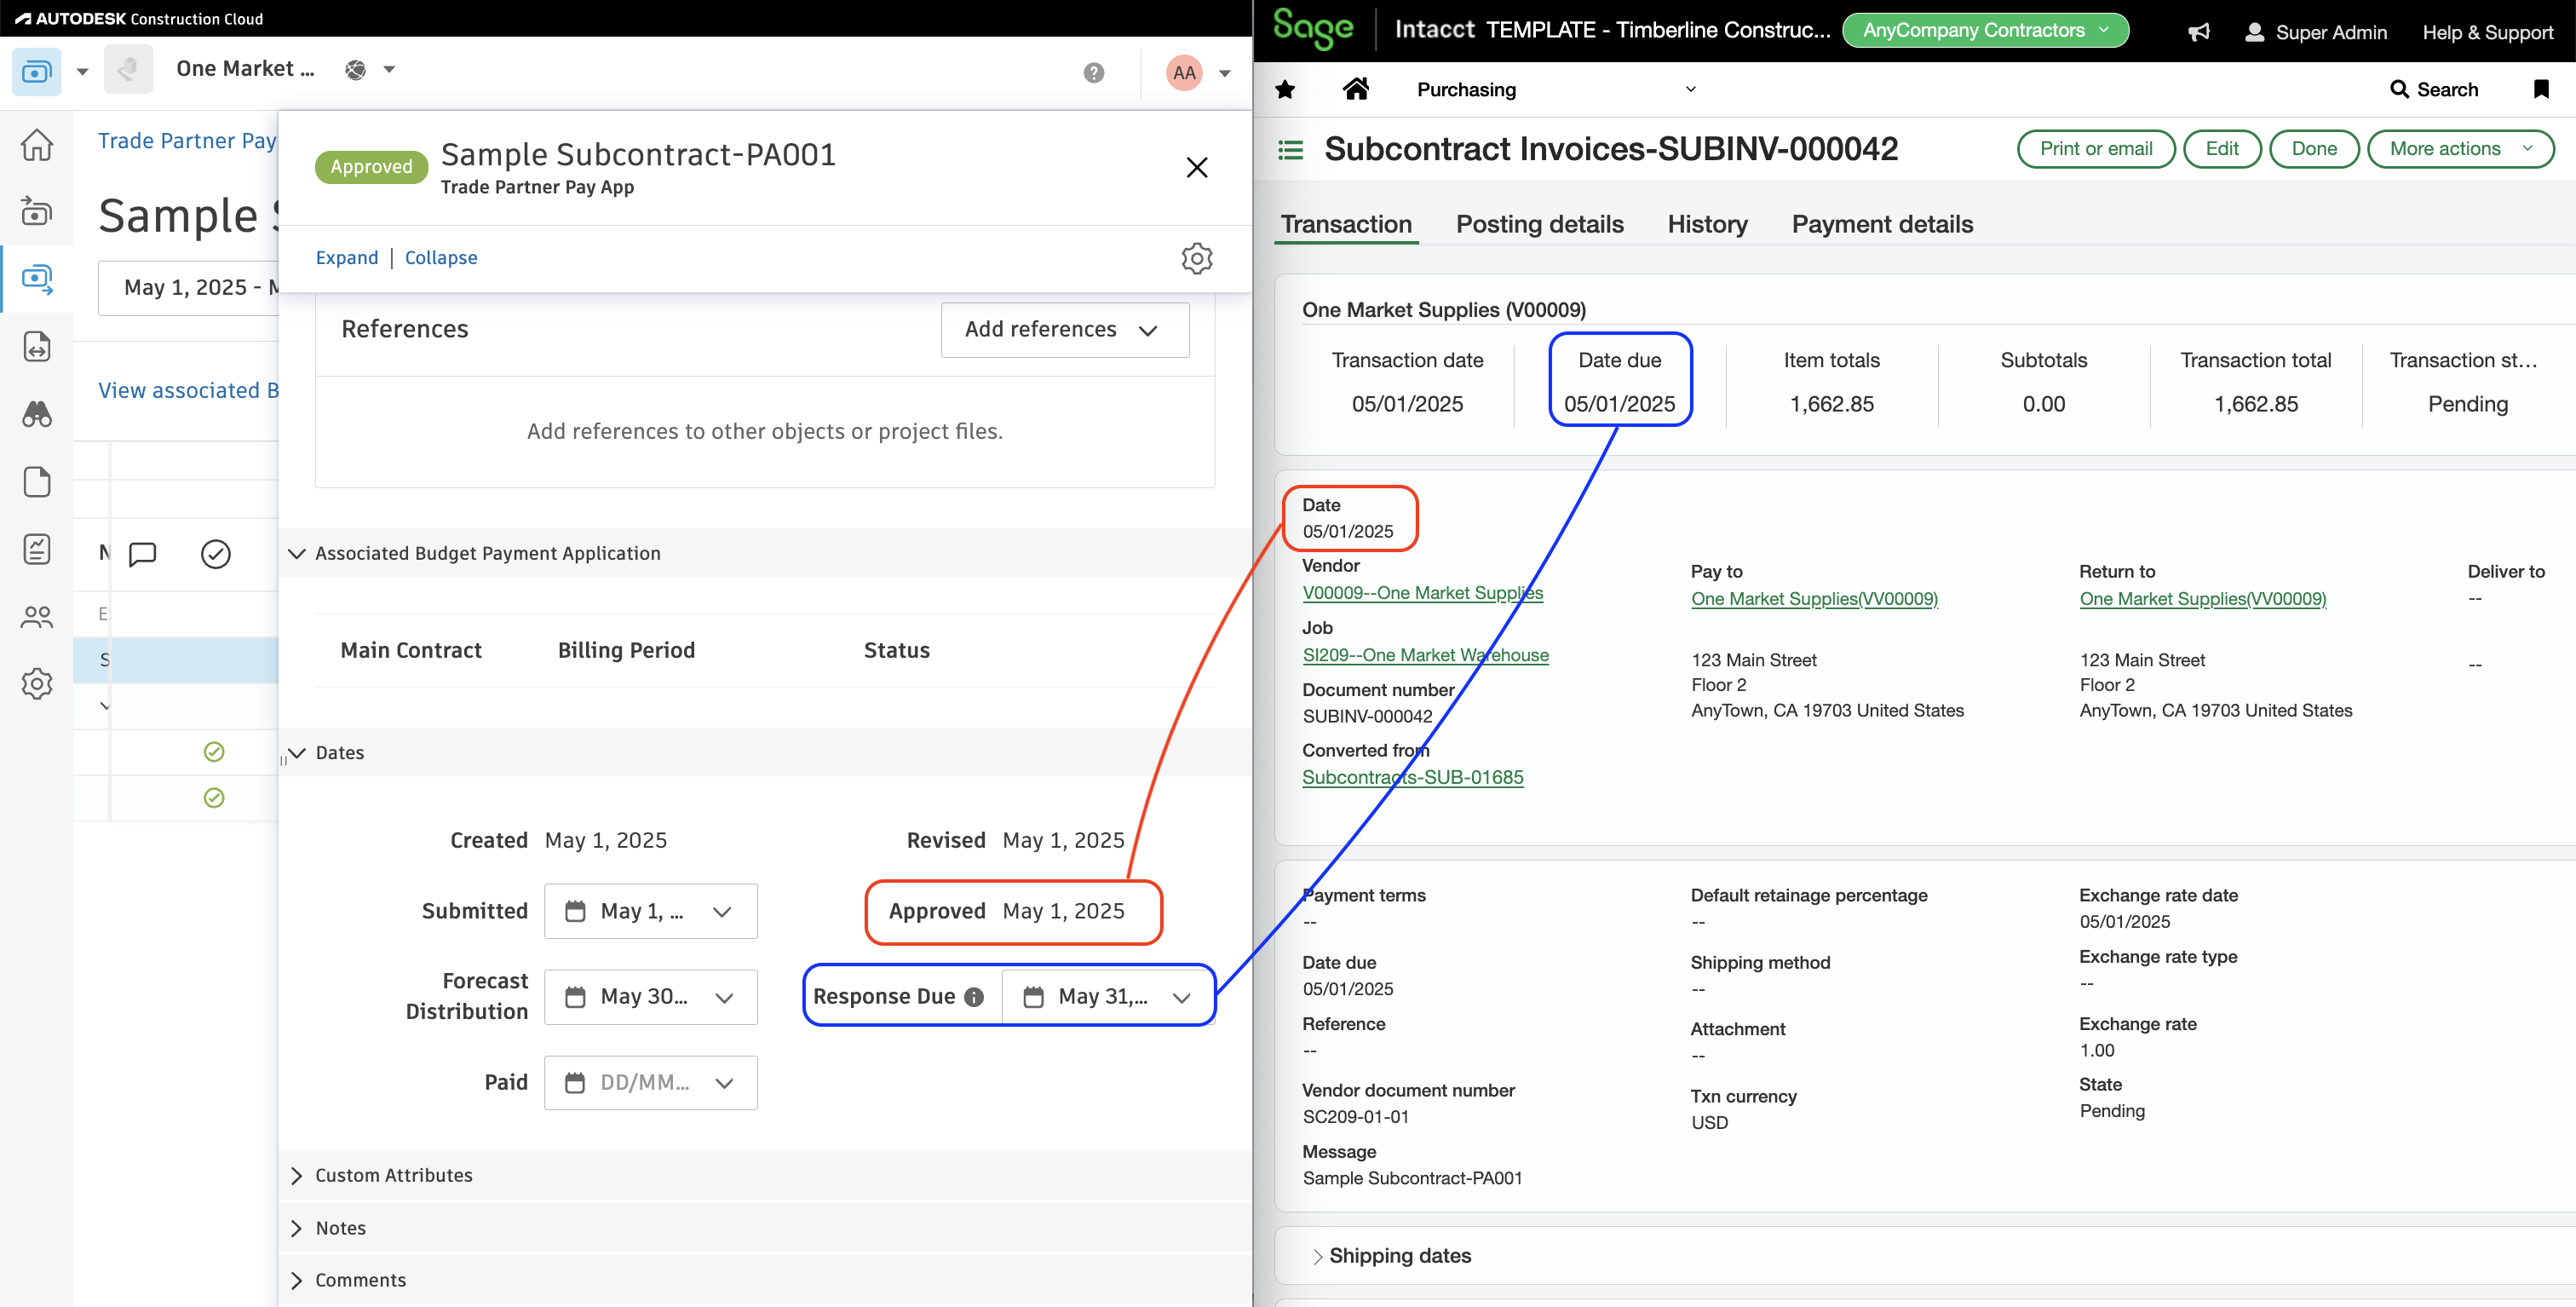Click the Done button in Sage

2314,149
